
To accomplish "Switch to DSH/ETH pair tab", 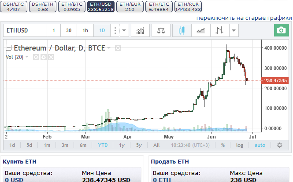I will tap(43, 7).
